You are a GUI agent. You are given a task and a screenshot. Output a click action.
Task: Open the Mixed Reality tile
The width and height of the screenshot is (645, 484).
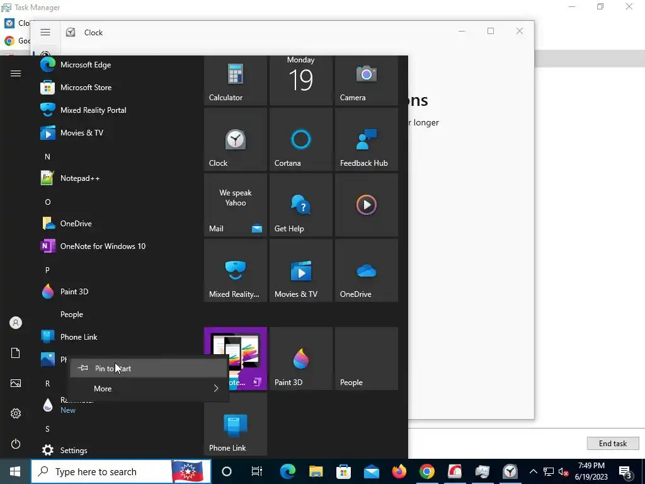pyautogui.click(x=236, y=270)
